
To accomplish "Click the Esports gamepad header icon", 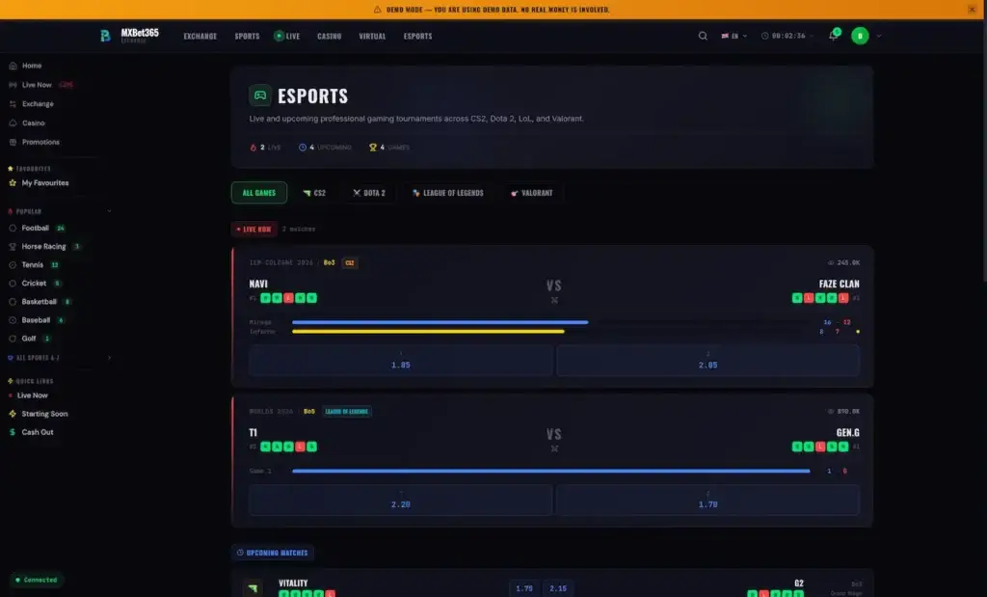I will coord(260,95).
